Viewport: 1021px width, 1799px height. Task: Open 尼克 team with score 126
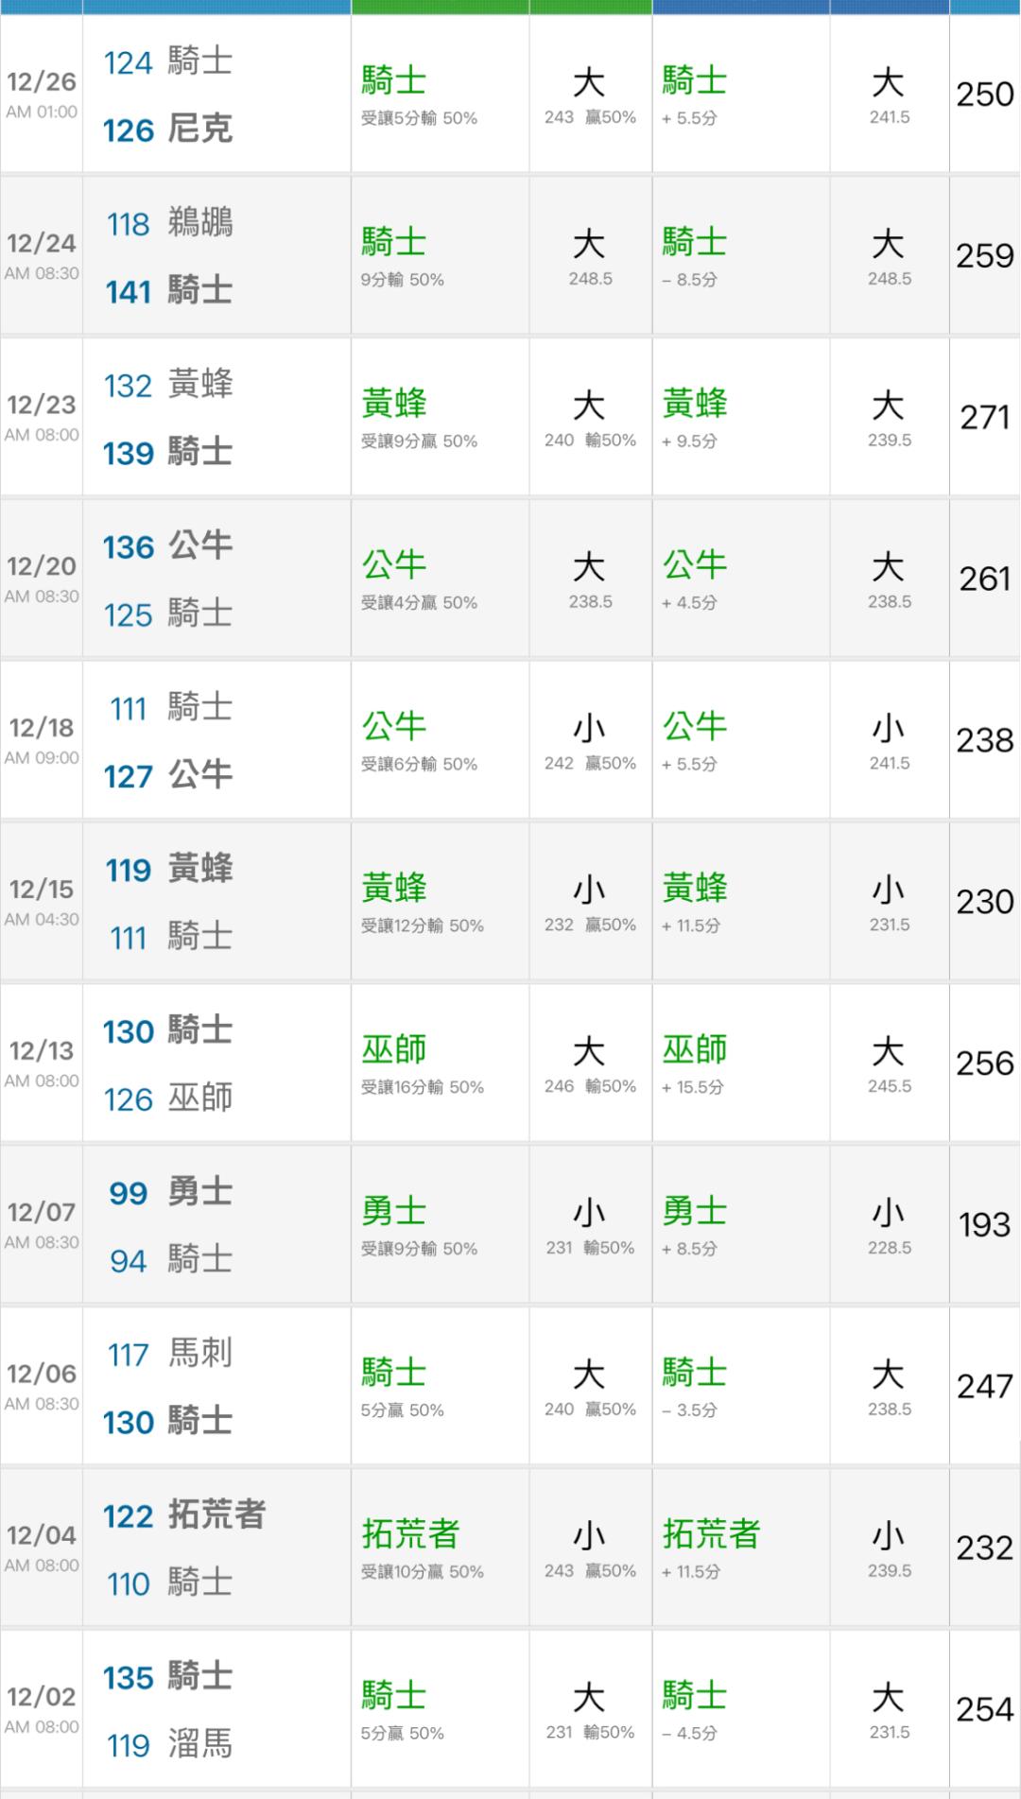coord(199,130)
